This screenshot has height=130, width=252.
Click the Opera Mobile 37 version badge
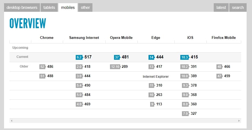pos(117,57)
